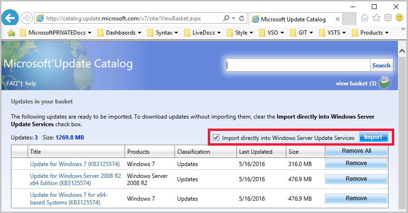Click the 316.0 MB size cell
The image size is (408, 213).
(300, 164)
